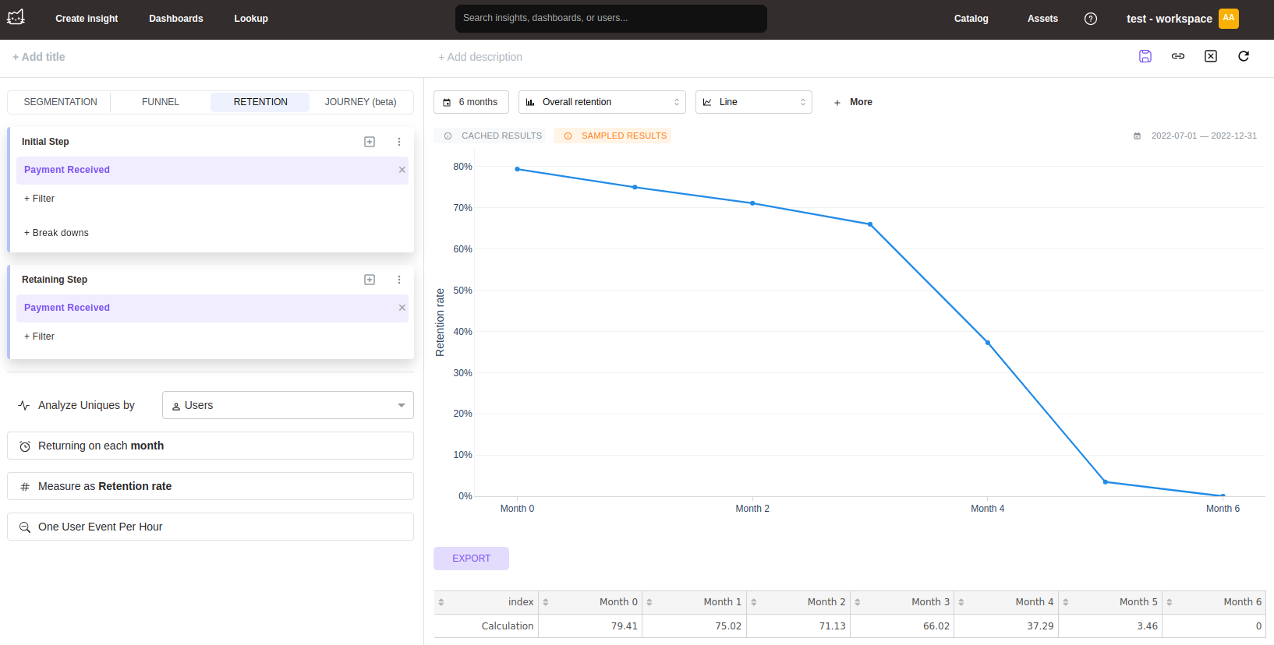Open Retaining Step three-dot menu
The image size is (1274, 645).
click(x=399, y=280)
